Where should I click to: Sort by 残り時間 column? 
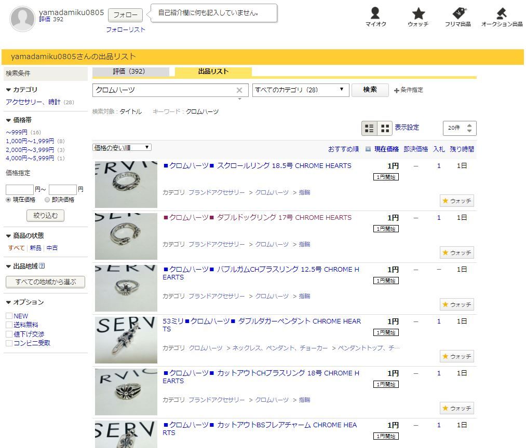pos(462,149)
